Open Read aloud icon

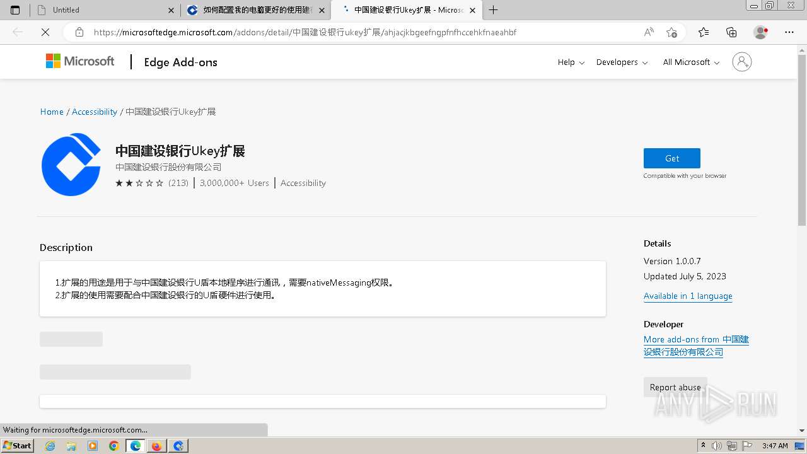coord(649,32)
